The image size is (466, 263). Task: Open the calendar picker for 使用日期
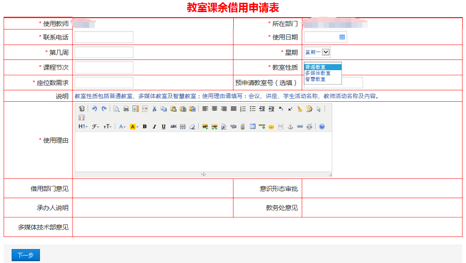pos(342,37)
